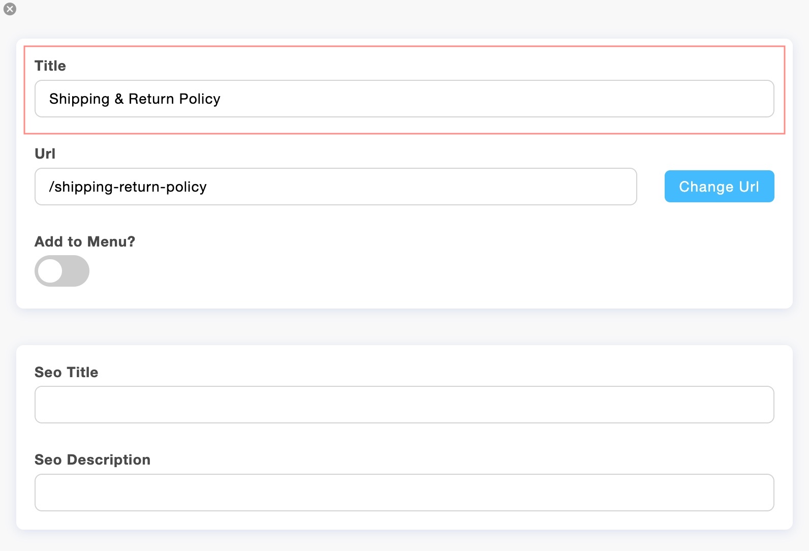The width and height of the screenshot is (809, 551).
Task: Click the "Title" field label
Action: tap(50, 66)
